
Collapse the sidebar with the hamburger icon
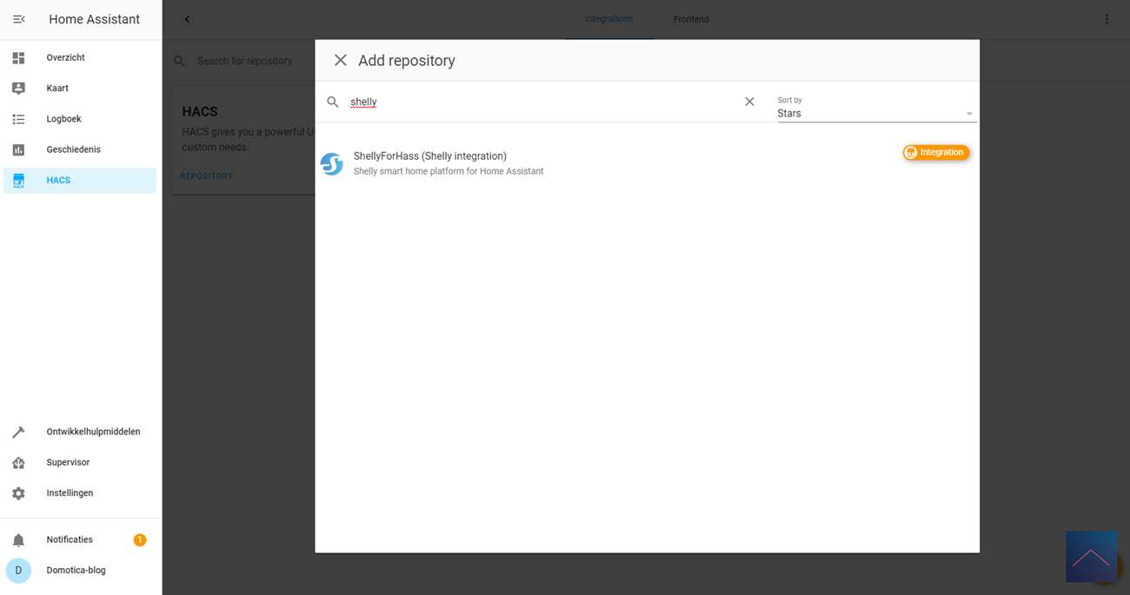tap(18, 19)
